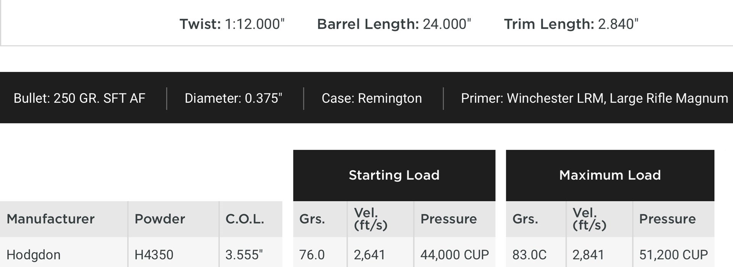Click the Twist: 1:12.000" text
733x267 pixels.
(x=232, y=24)
